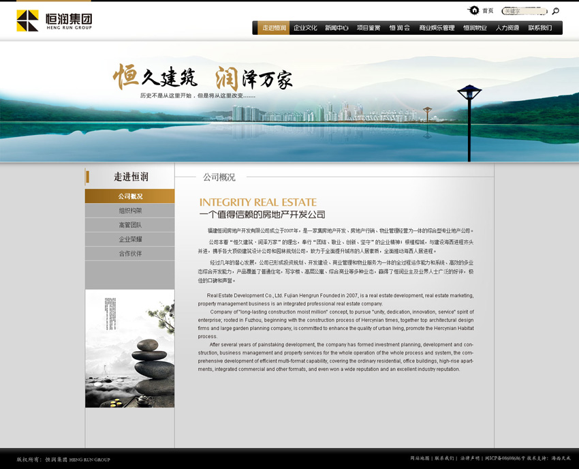Select 公司概况 in the sidebar
579x469 pixels.
point(129,196)
